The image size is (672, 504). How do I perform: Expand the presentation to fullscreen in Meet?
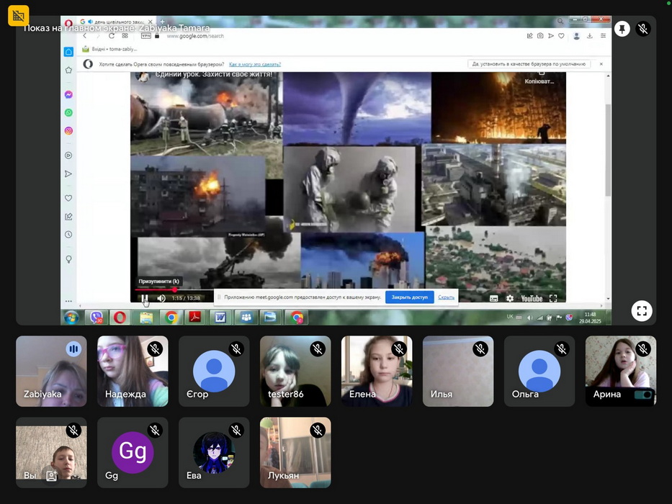(x=642, y=311)
